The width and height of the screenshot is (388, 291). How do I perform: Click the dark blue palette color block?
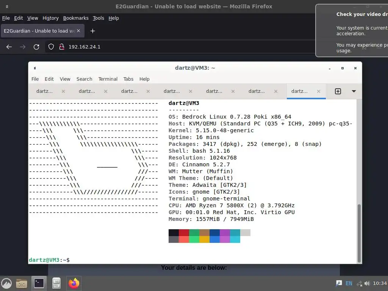(x=214, y=233)
